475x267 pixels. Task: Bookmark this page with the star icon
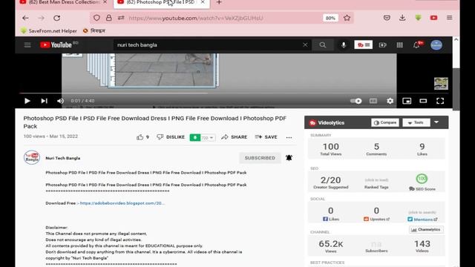347,18
